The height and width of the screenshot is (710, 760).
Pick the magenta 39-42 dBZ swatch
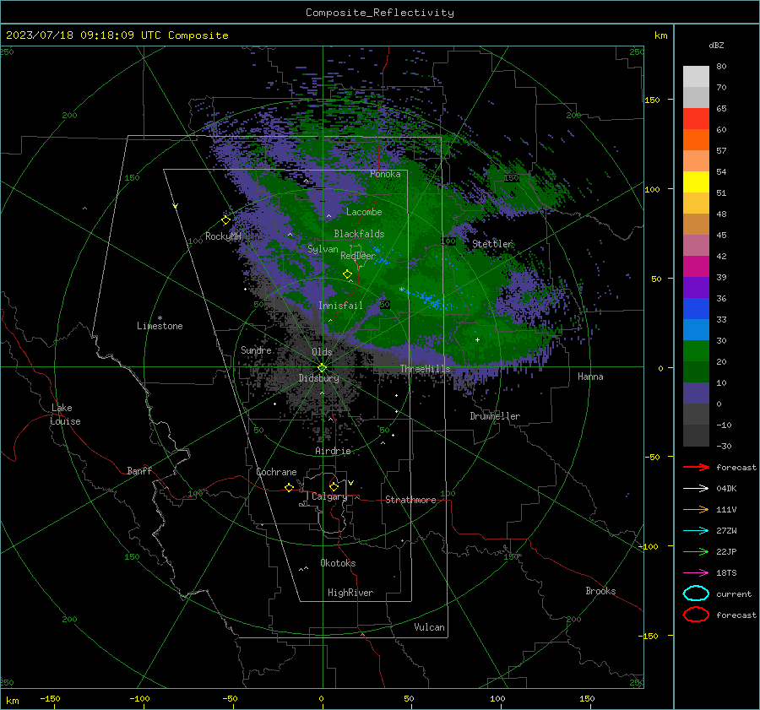[x=696, y=266]
